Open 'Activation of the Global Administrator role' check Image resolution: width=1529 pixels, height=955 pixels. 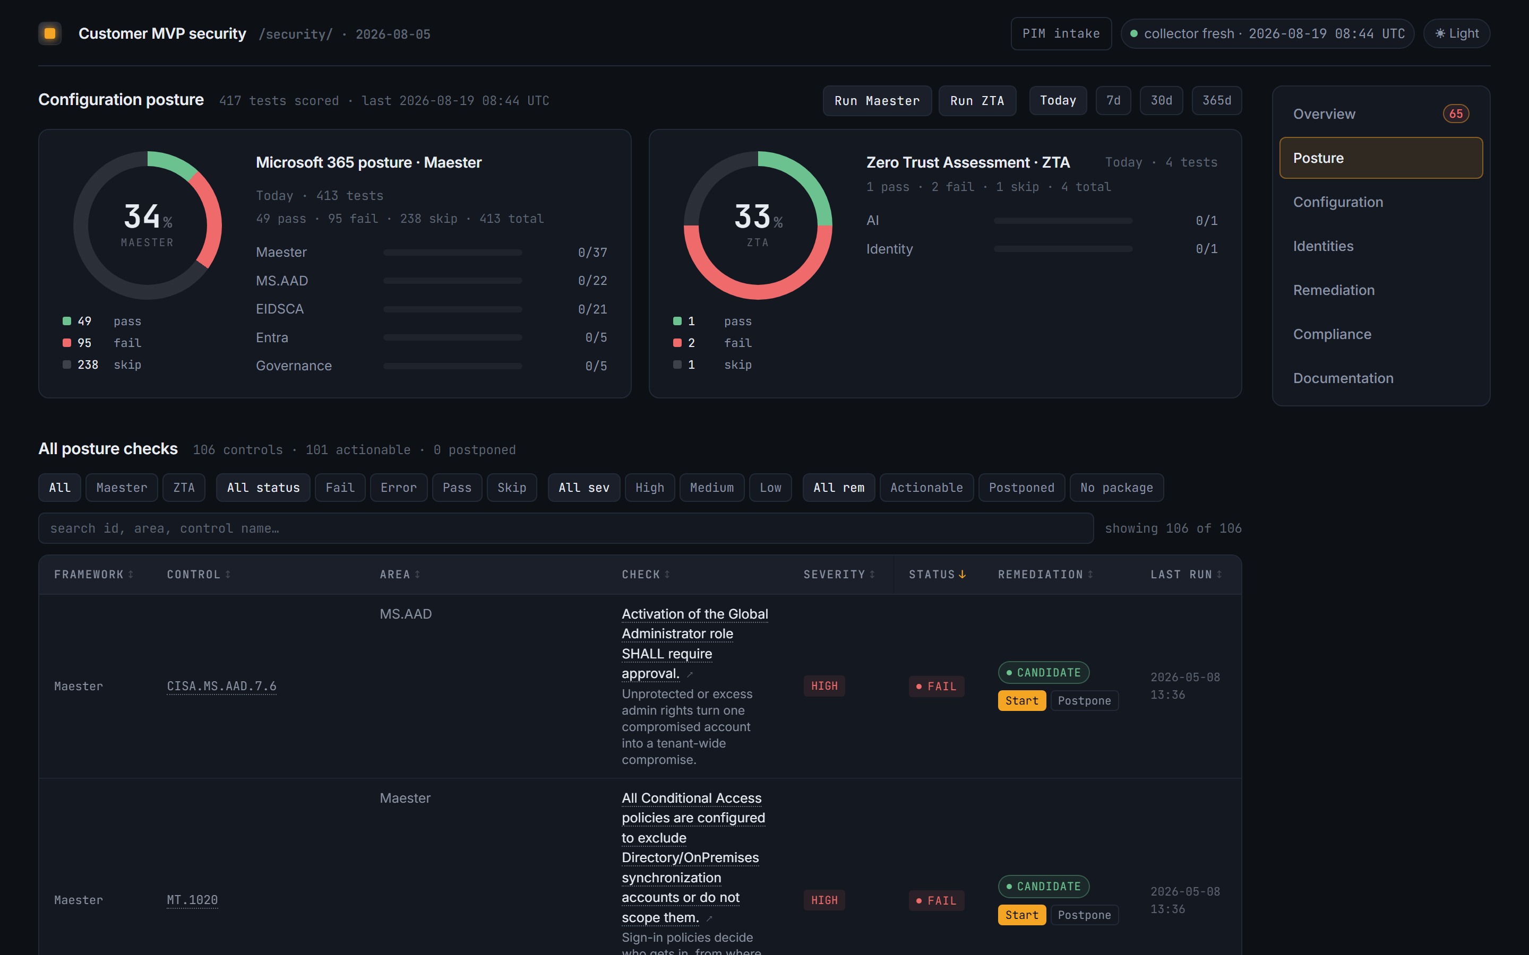694,644
